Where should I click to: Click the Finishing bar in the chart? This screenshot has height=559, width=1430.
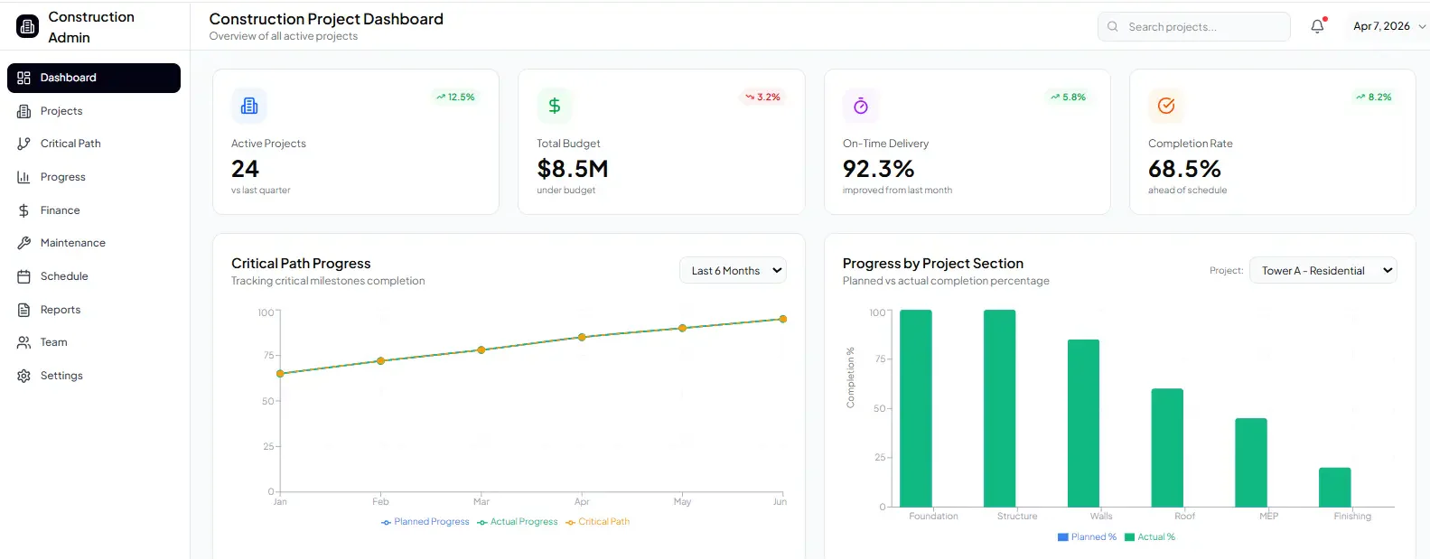tap(1335, 487)
